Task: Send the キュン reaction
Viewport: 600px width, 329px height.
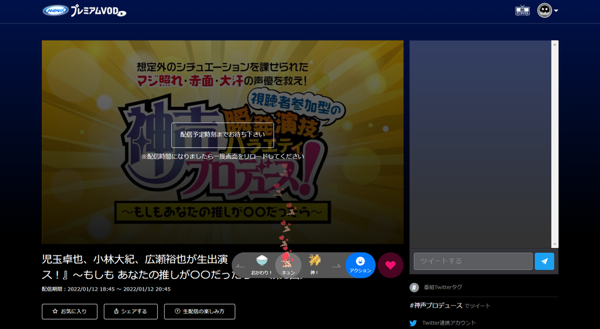Action: [288, 265]
